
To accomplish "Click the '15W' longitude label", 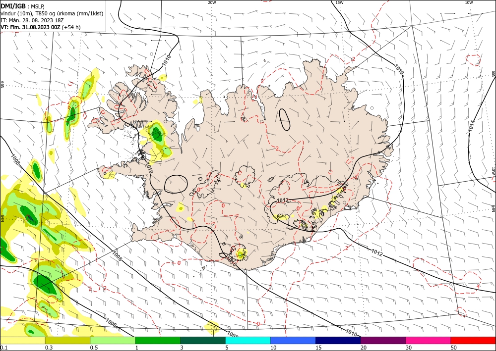I will point(339,2).
